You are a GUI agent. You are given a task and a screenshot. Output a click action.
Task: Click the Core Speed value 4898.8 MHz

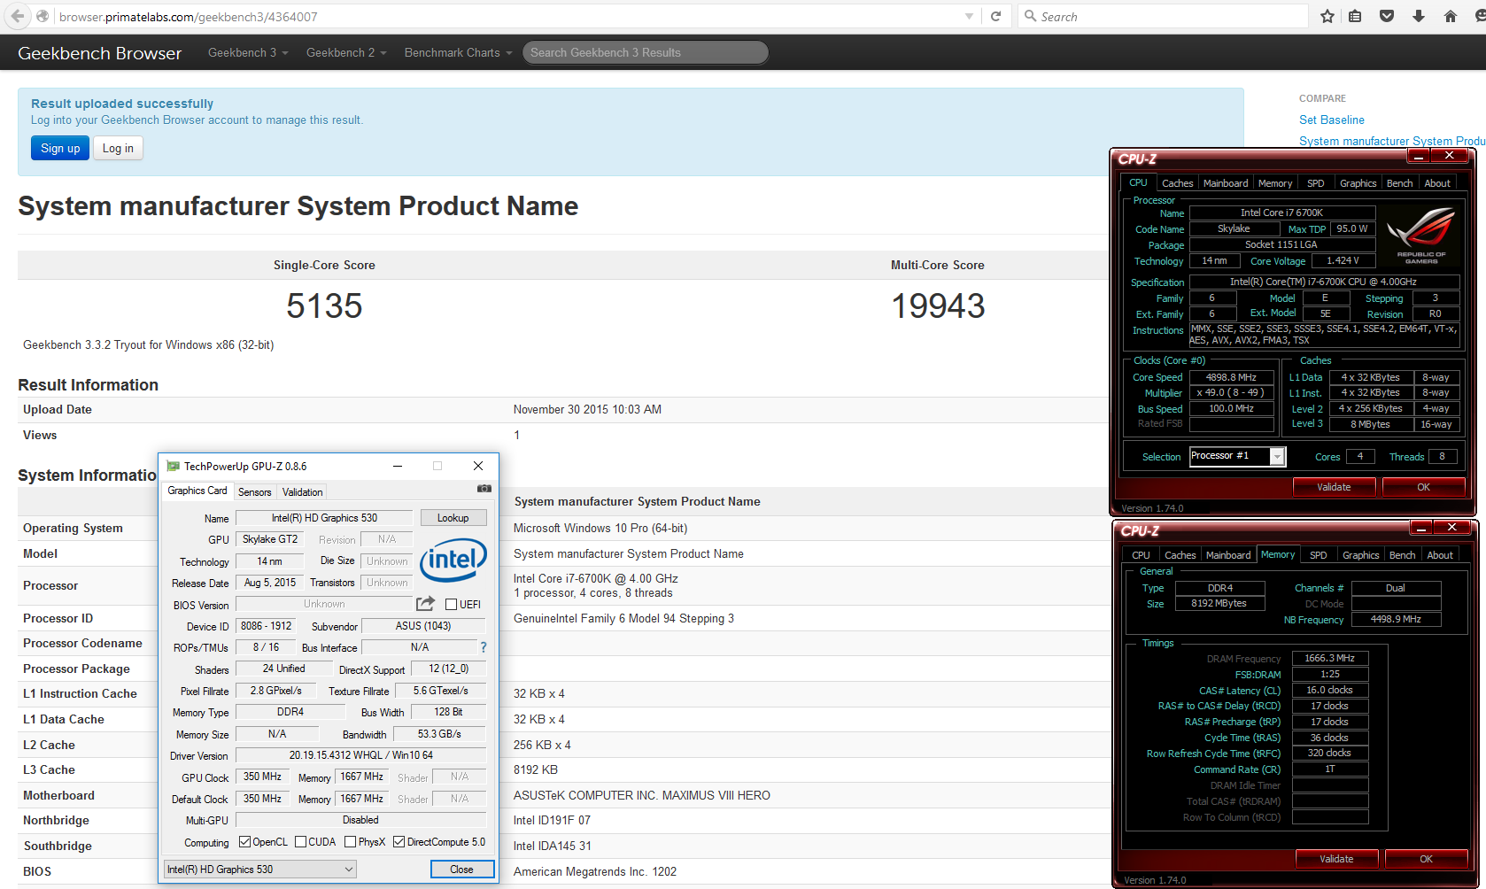point(1231,377)
